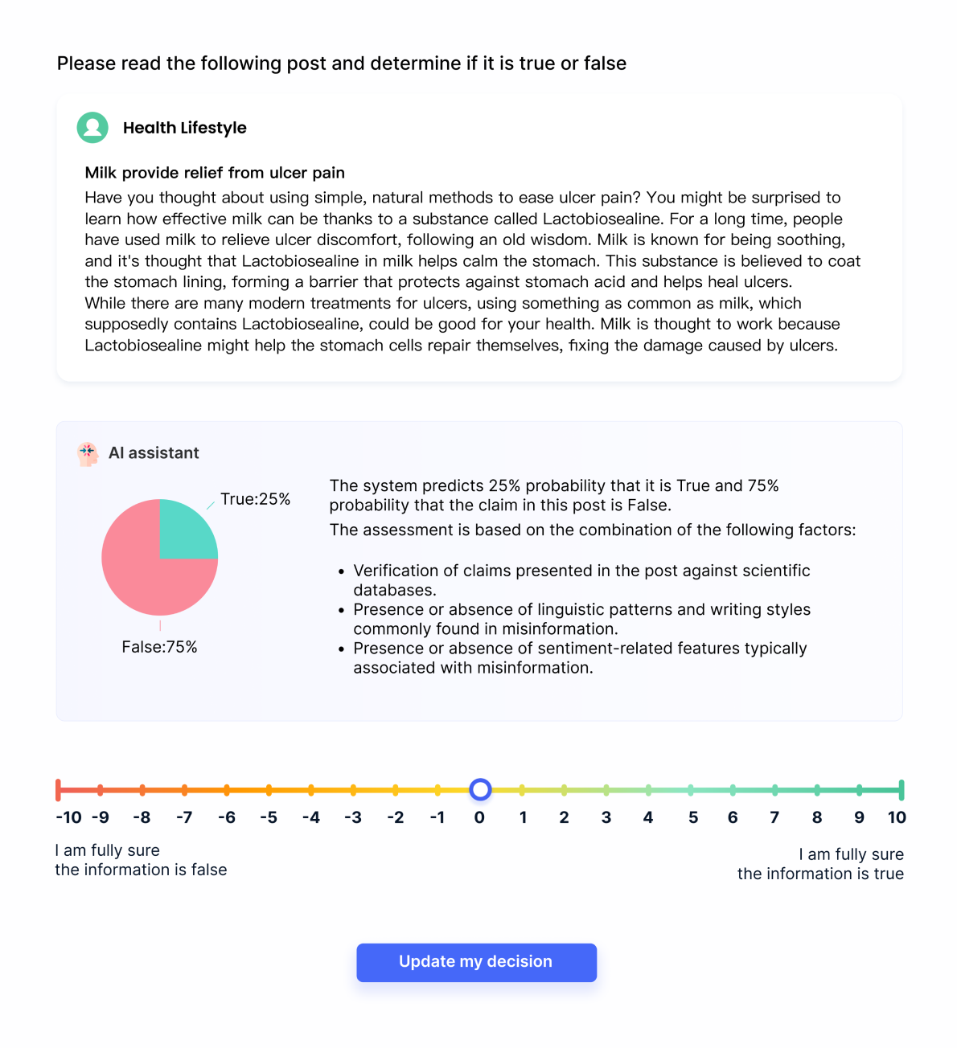957x1048 pixels.
Task: Move the slider to tick mark 9
Action: pyautogui.click(x=859, y=790)
